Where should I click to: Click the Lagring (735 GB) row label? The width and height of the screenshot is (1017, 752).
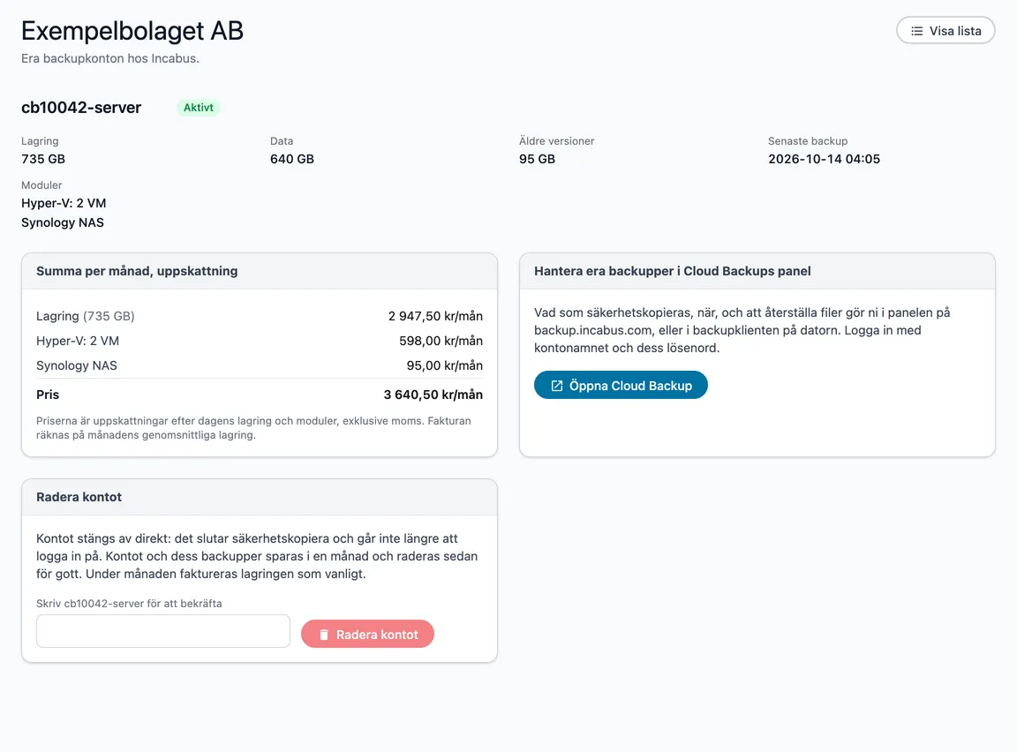[x=86, y=316]
